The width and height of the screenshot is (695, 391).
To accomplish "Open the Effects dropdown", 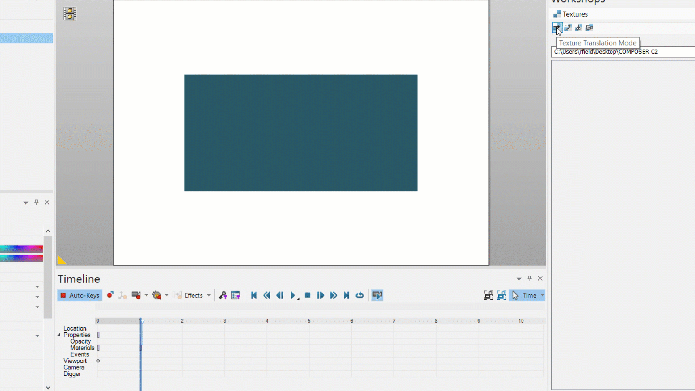I will pyautogui.click(x=209, y=295).
